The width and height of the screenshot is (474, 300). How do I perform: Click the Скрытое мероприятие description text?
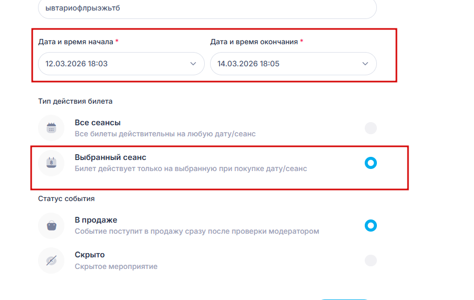click(x=116, y=266)
